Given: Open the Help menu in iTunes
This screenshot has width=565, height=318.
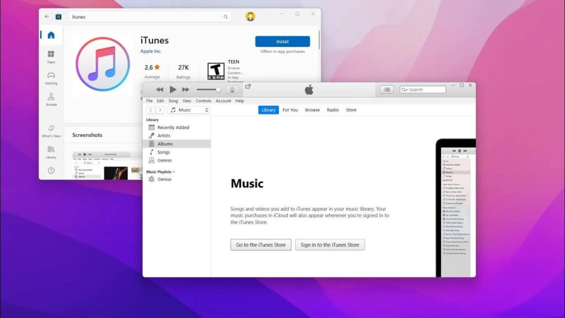Looking at the screenshot, I should tap(239, 101).
